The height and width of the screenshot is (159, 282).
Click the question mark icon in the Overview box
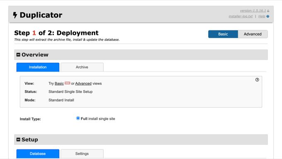tap(257, 80)
